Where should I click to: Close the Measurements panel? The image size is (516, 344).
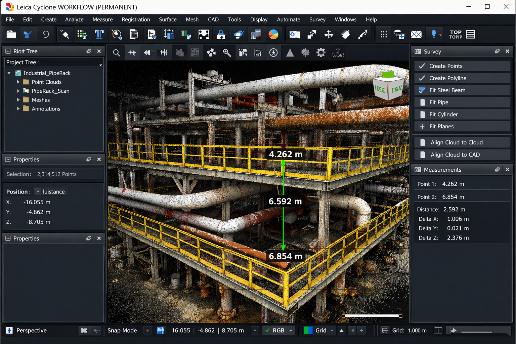tap(507, 170)
